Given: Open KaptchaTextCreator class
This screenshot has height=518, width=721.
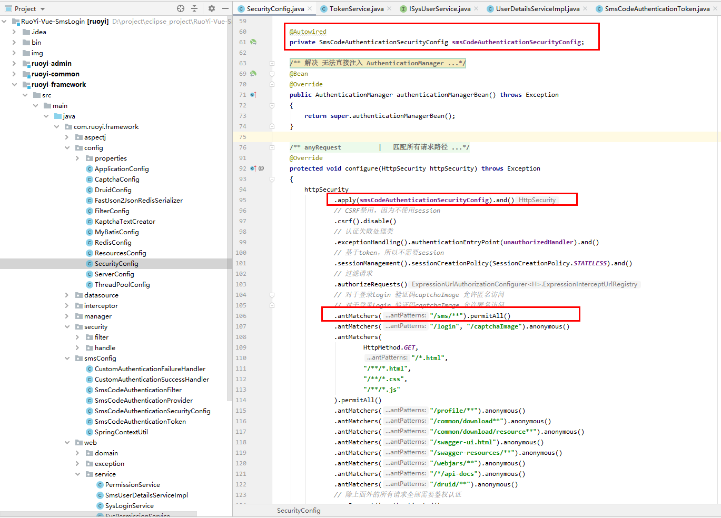Looking at the screenshot, I should coord(125,222).
